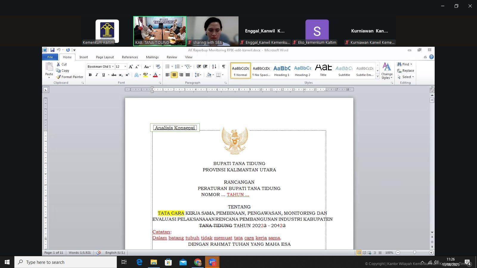Expand the Styles gallery More arrow
Screen dimensions: 477x268
pyautogui.click(x=377, y=77)
